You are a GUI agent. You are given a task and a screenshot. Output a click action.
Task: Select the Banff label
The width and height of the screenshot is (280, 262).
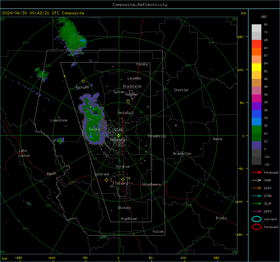coord(51,174)
